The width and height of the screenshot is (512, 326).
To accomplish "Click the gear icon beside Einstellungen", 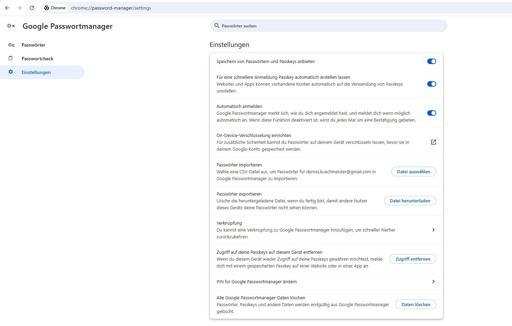I will point(11,72).
